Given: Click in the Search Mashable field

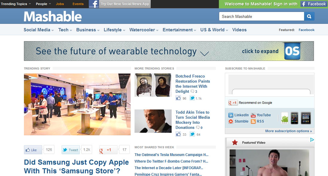Looking at the screenshot, I should pos(262,16).
